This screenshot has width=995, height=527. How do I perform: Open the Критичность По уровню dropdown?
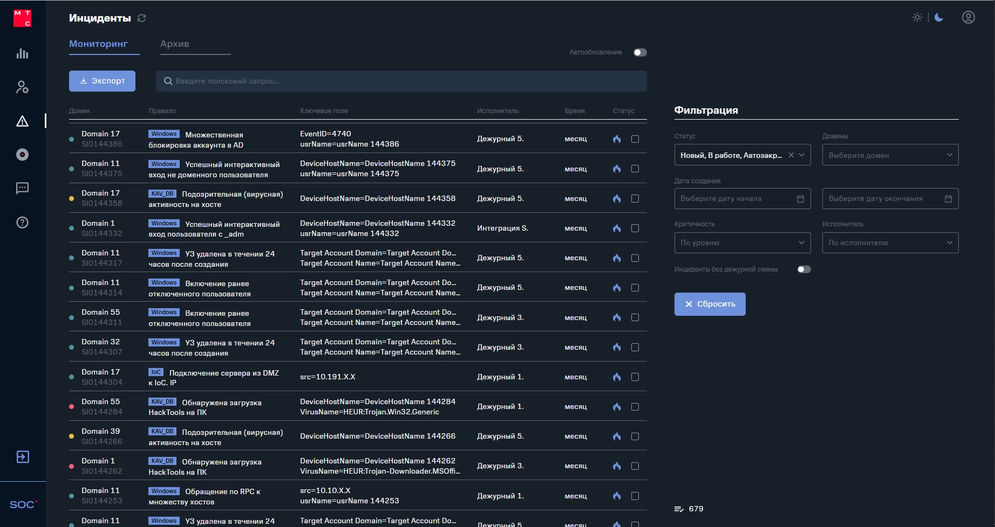pyautogui.click(x=742, y=243)
